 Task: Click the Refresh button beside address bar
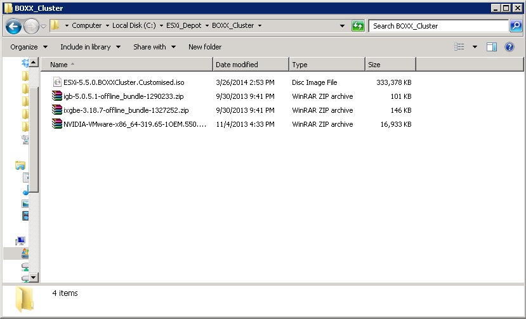point(358,26)
